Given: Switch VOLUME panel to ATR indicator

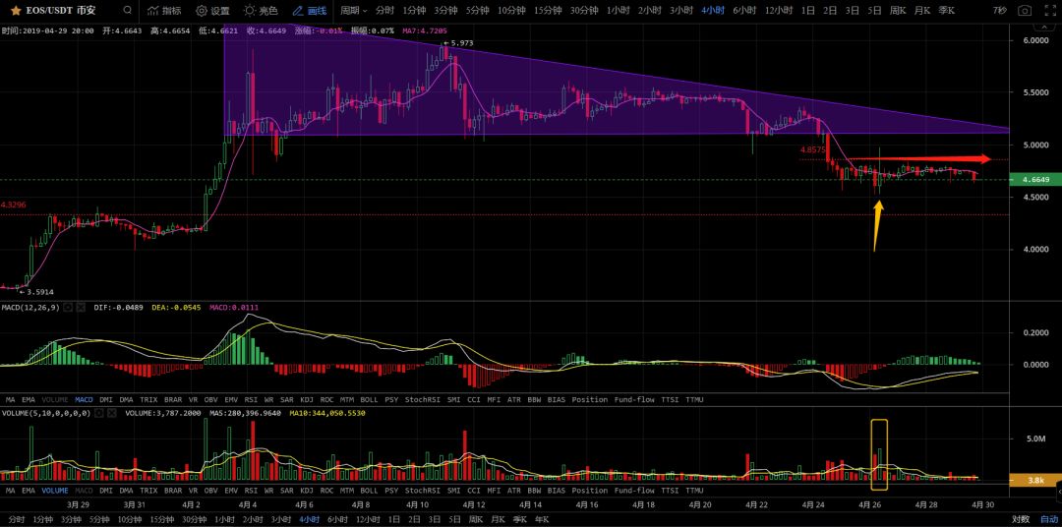Looking at the screenshot, I should 514,491.
